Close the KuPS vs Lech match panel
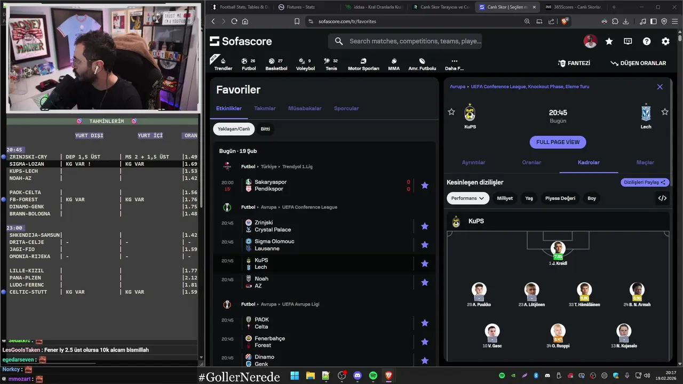Viewport: 683px width, 384px height. (660, 86)
